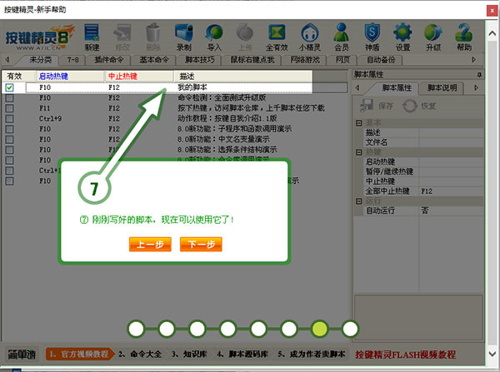The height and width of the screenshot is (372, 500).
Task: Open the 基本命令 tab
Action: coord(154,60)
